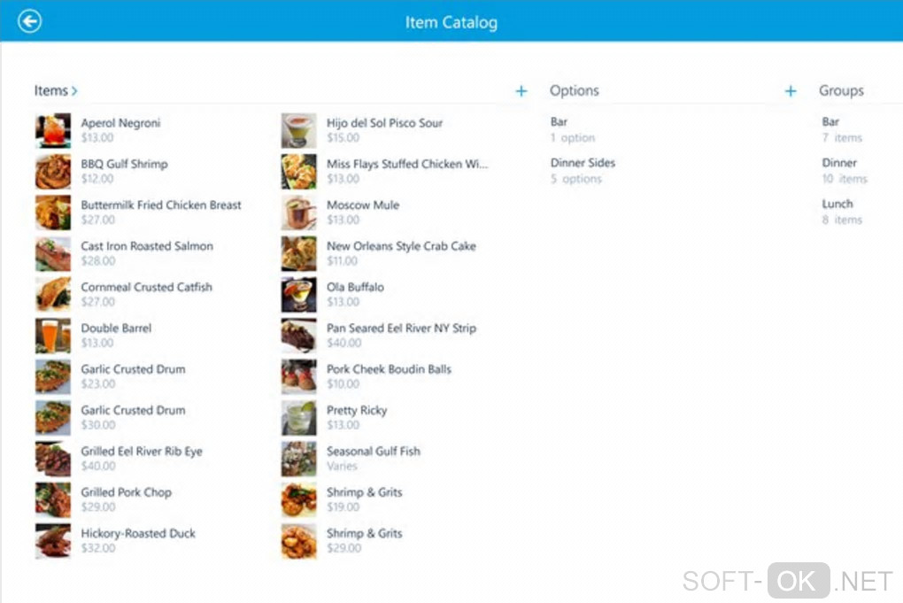Screen dimensions: 903x603
Task: Select New Orleans Style Crab Cake
Action: click(401, 247)
